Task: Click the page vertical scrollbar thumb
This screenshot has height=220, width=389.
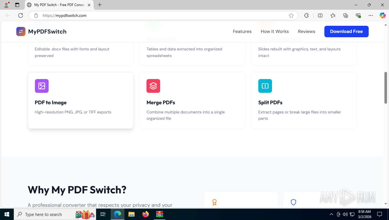Action: 386,87
